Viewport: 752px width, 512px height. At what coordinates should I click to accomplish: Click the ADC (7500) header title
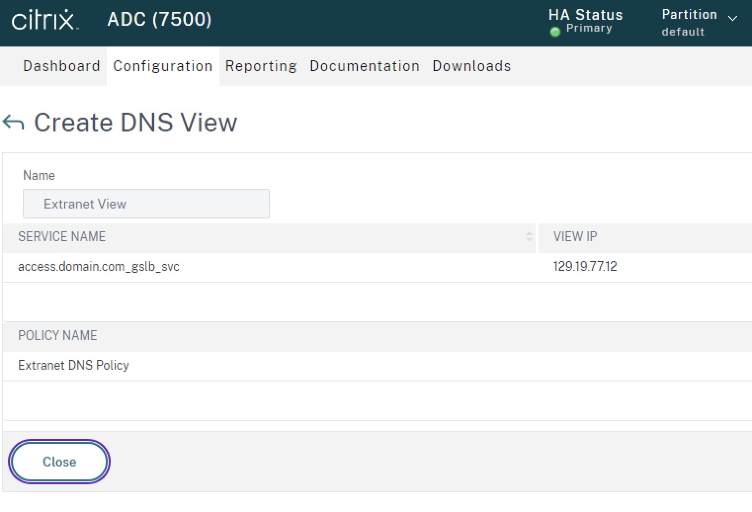159,20
